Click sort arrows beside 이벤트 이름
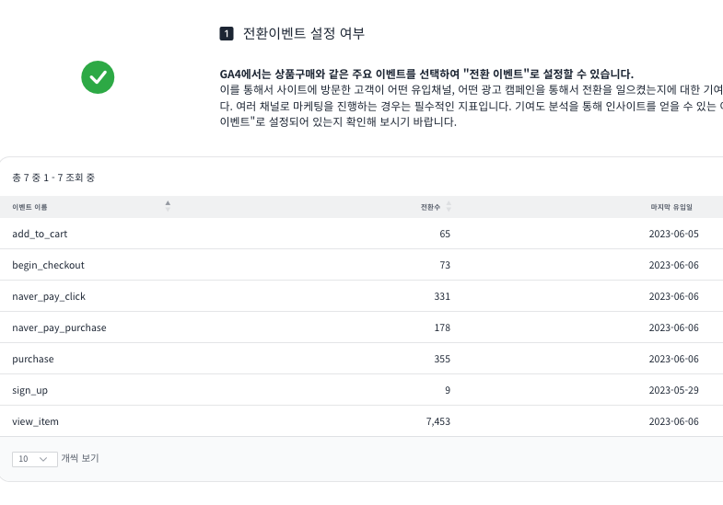Screen dimensions: 723x505 click(x=168, y=207)
